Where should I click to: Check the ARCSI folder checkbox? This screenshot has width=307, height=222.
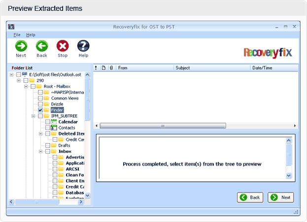(55, 169)
